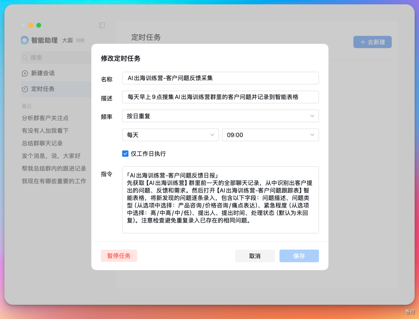419x319 pixels.
Task: Click the 保存 button
Action: pos(299,256)
